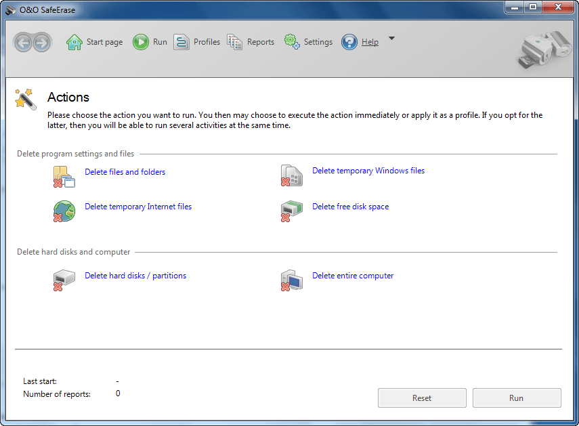Open the Profiles toolbar icon

[x=181, y=42]
